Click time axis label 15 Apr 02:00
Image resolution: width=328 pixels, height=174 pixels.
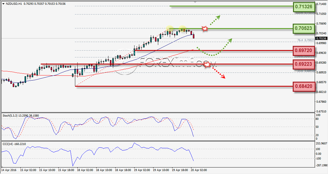28,170
